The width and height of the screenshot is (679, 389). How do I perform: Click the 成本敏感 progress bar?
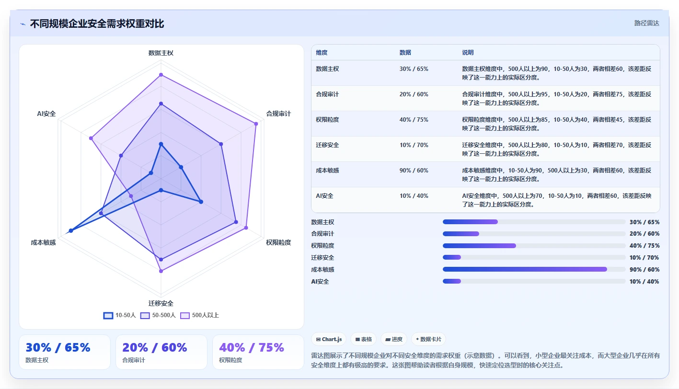click(x=534, y=269)
